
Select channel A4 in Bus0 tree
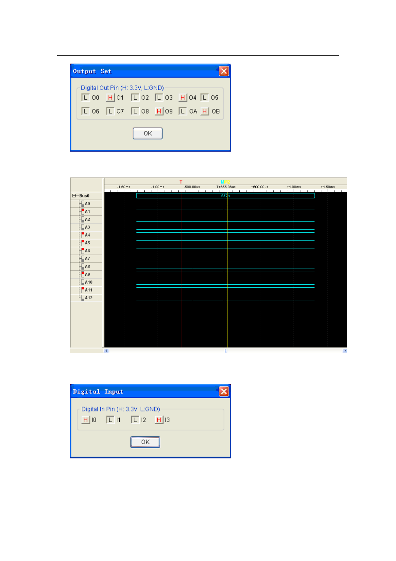[x=87, y=235]
